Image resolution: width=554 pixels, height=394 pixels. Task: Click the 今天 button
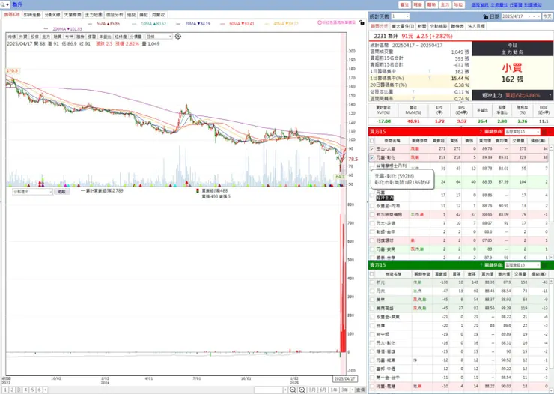coord(547,16)
